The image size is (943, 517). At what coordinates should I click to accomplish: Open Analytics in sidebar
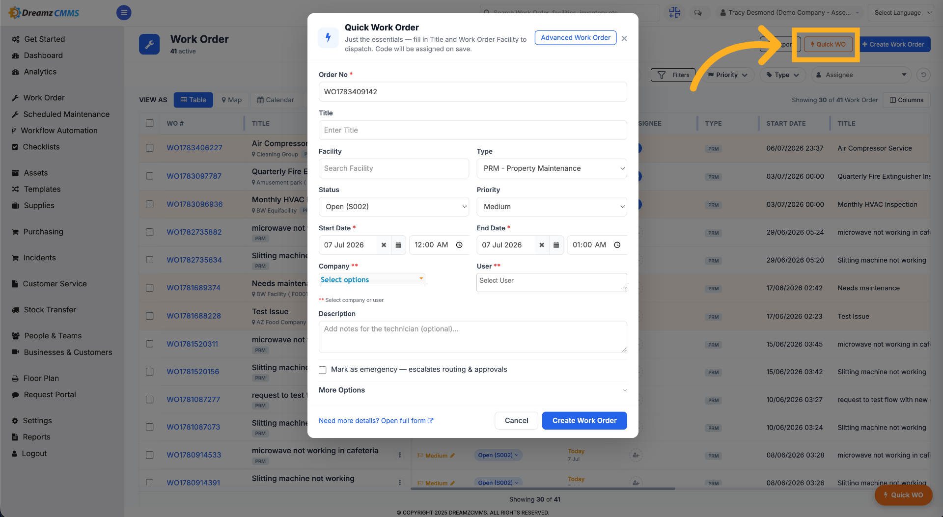40,72
